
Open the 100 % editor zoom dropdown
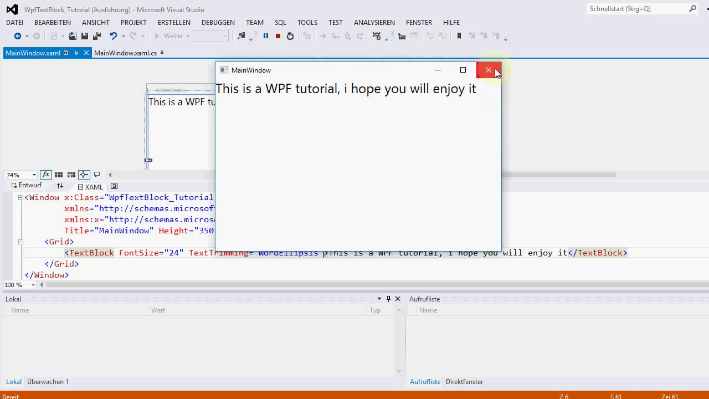pos(33,285)
